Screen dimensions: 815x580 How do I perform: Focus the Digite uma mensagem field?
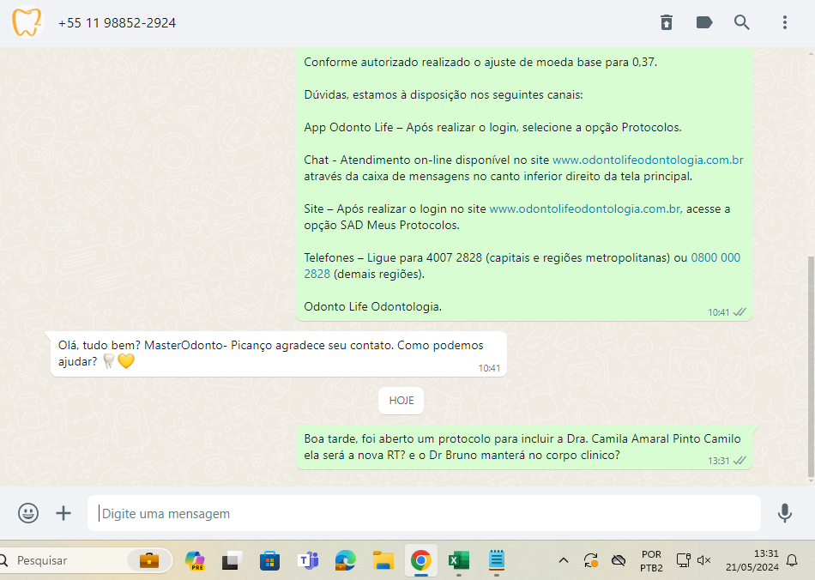(x=424, y=513)
